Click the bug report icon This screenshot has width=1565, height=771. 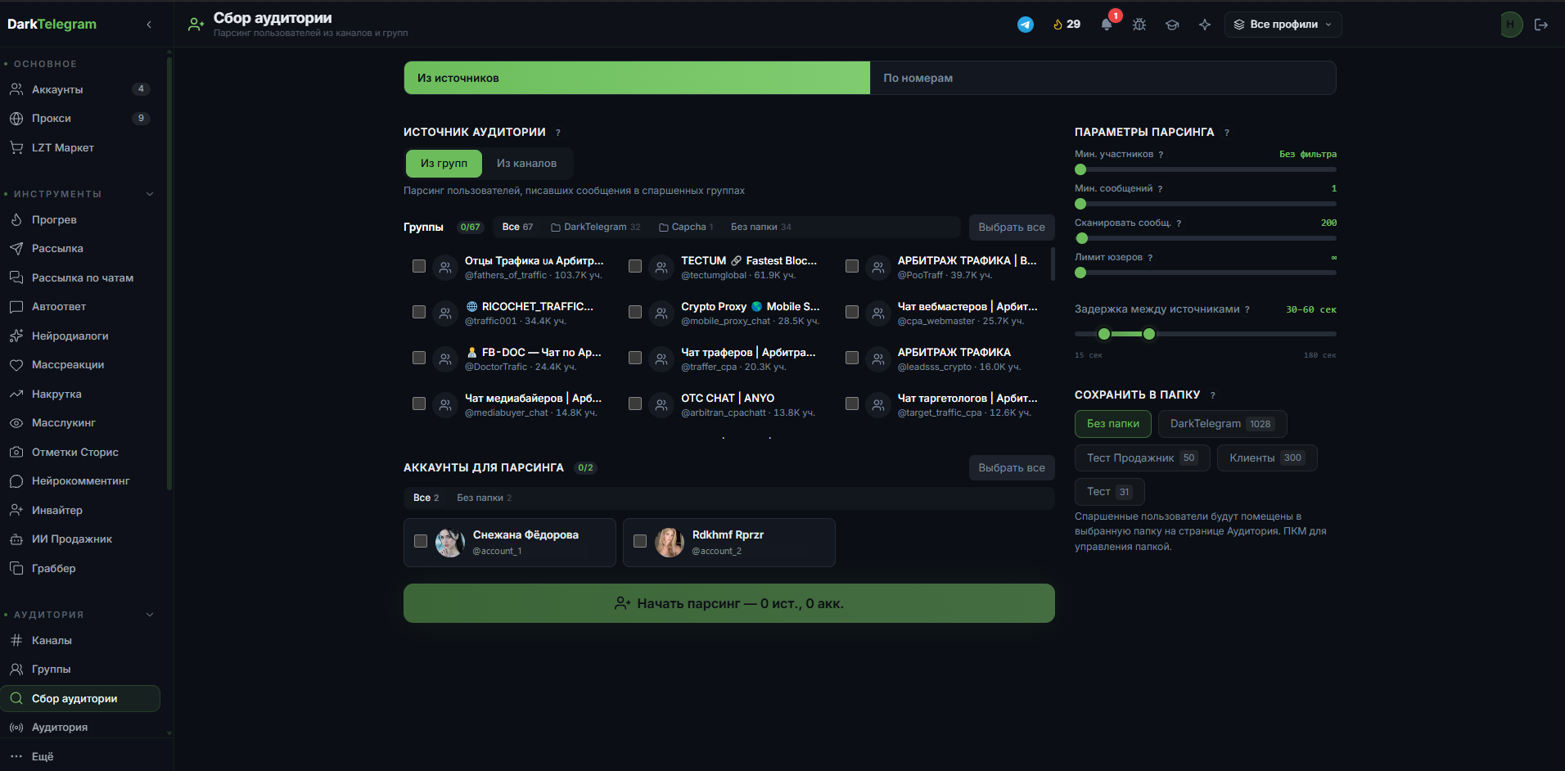coord(1139,25)
